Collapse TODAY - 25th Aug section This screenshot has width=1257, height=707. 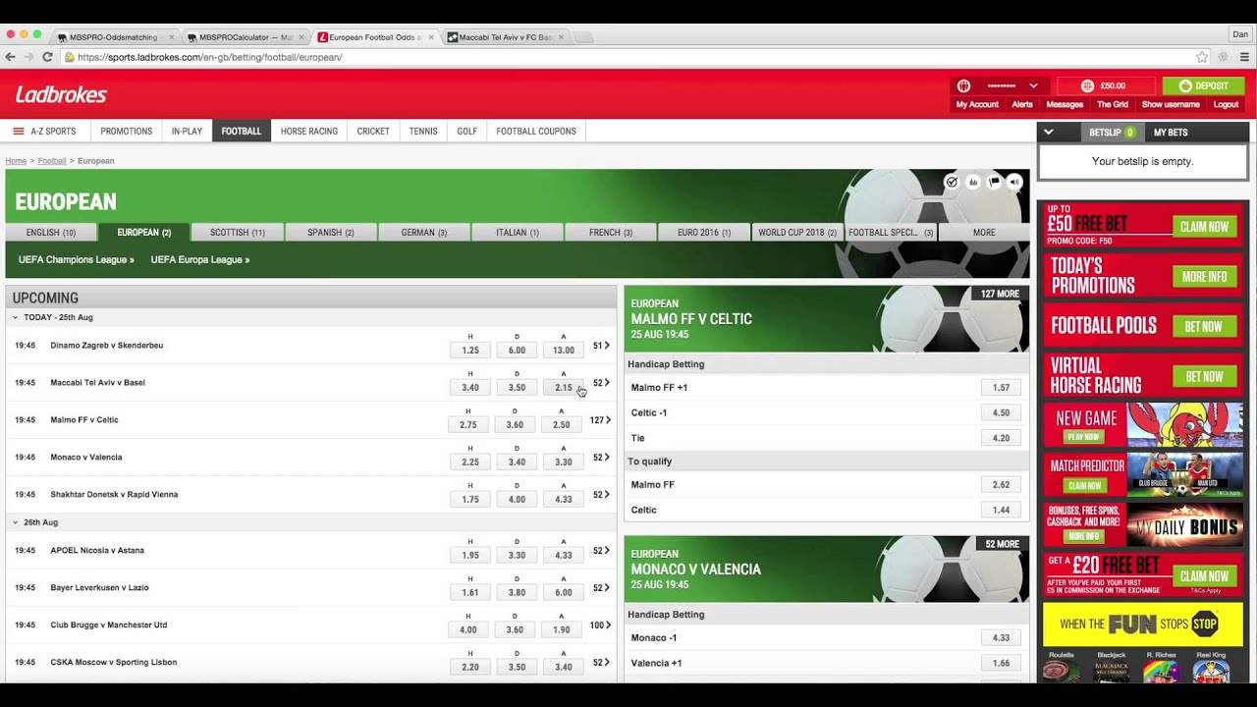pos(15,317)
